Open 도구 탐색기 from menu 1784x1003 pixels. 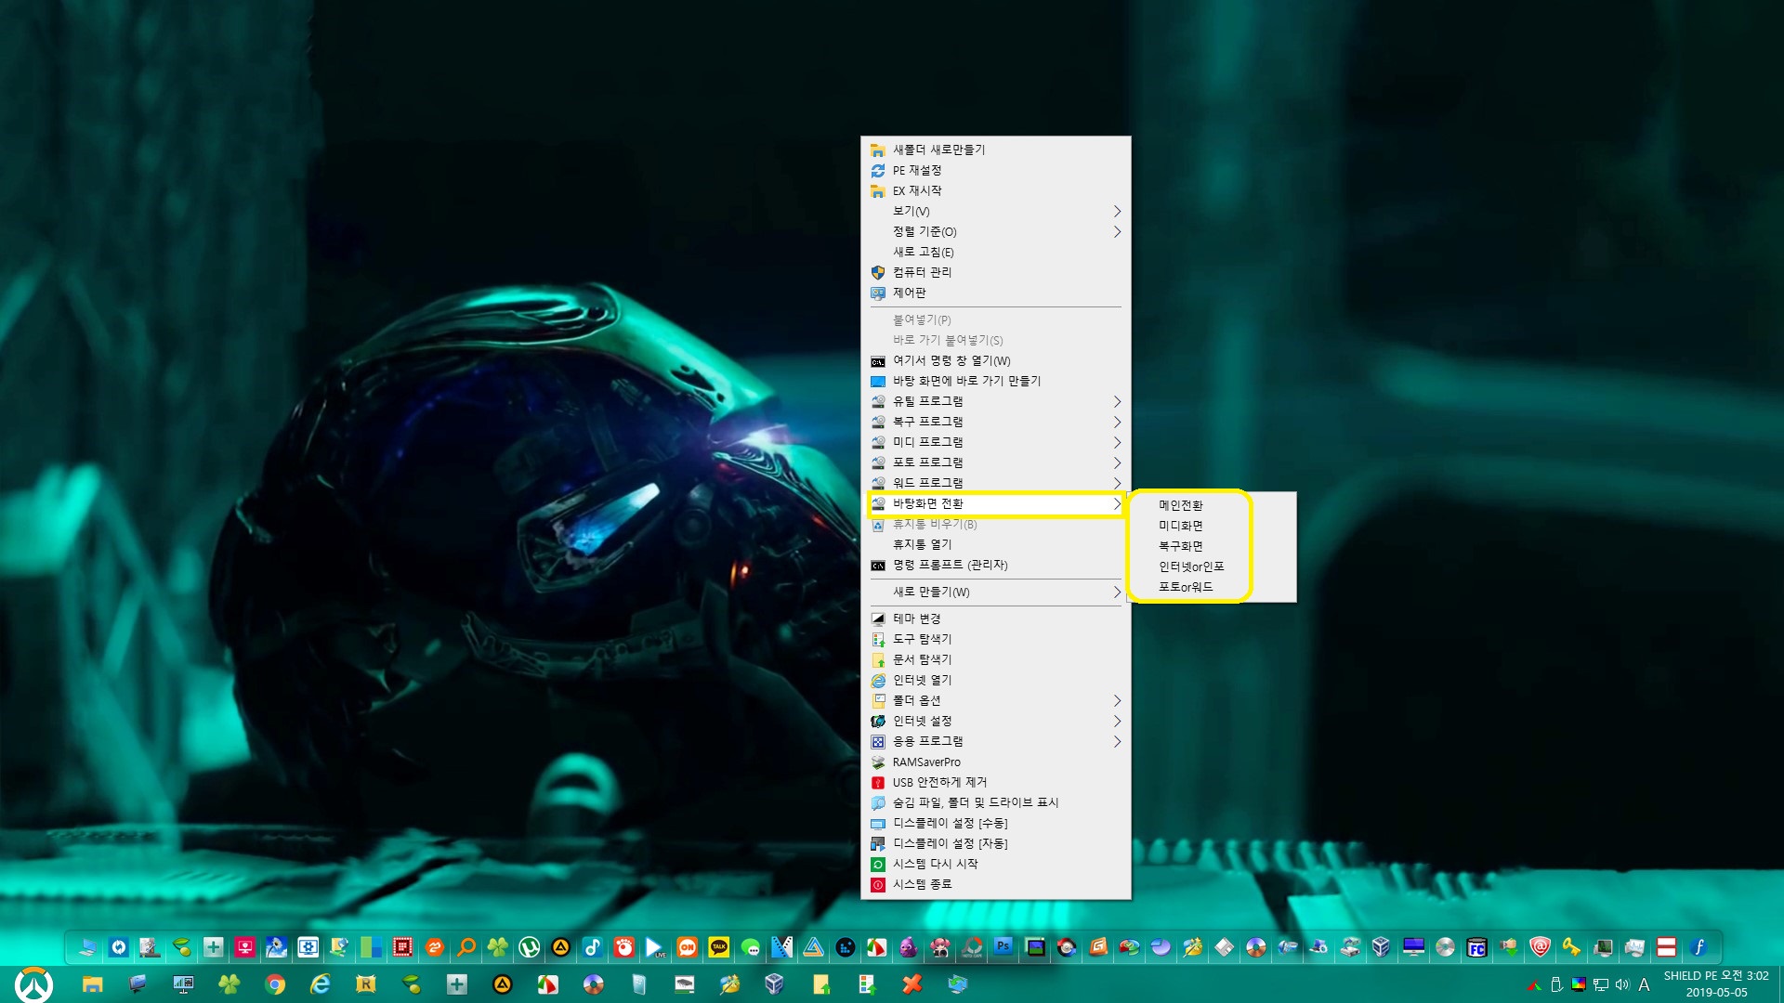point(996,639)
